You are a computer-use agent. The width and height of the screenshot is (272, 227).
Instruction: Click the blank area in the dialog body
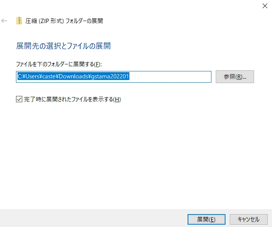click(x=137, y=156)
